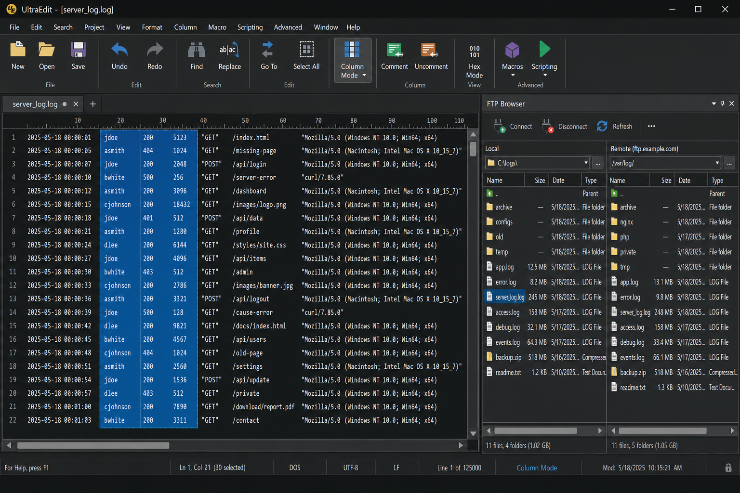Click the Scripting play icon
This screenshot has width=740, height=493.
pos(544,49)
